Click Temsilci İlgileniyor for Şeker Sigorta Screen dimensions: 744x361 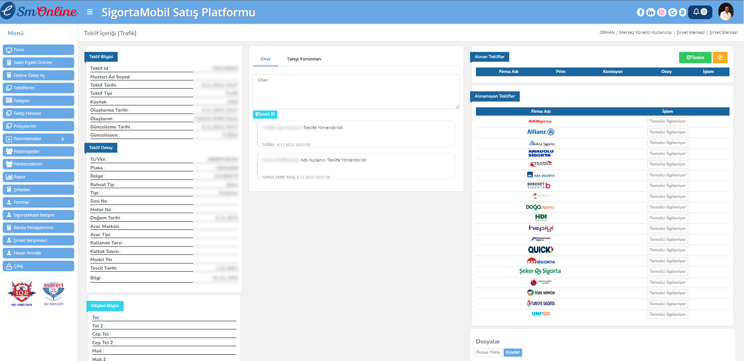click(667, 272)
